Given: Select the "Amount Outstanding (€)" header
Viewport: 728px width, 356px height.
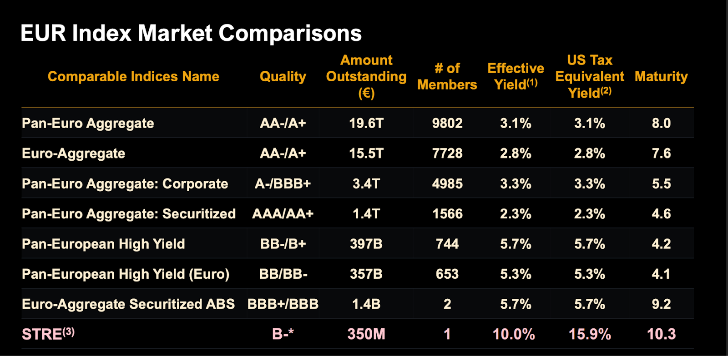Looking at the screenshot, I should point(366,76).
